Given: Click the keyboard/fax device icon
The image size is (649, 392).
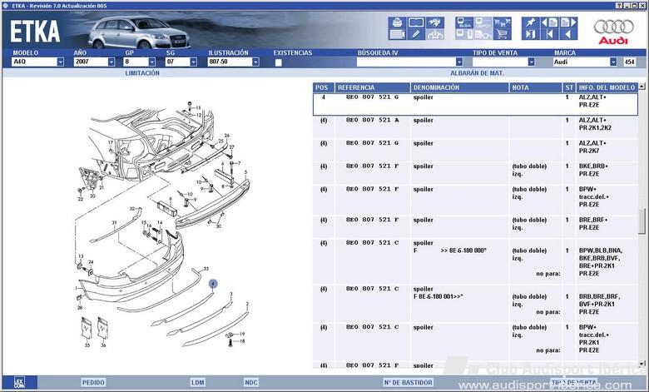Looking at the screenshot, I should point(397,34).
